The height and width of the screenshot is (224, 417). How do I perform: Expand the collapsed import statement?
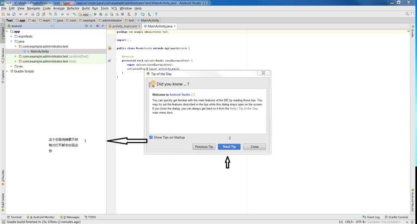point(116,40)
